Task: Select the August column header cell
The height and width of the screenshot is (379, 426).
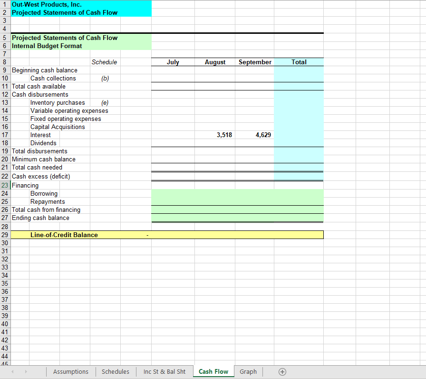Action: [215, 62]
